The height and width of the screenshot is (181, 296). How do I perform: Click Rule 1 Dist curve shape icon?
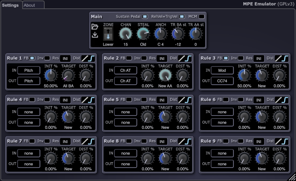click(88, 58)
